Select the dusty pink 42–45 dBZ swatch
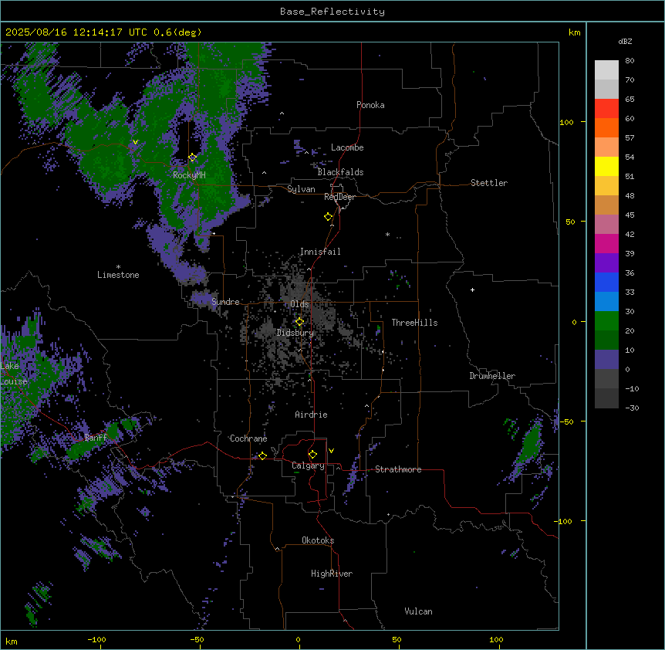 point(606,225)
